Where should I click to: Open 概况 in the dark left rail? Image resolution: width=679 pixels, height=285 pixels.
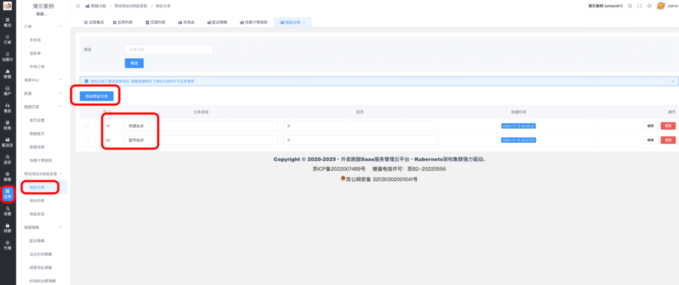7,22
